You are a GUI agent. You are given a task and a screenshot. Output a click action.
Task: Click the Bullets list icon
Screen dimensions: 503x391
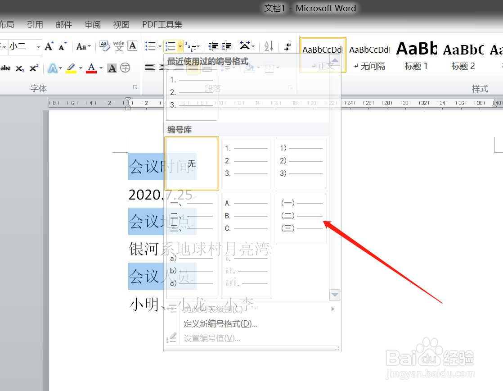(150, 46)
